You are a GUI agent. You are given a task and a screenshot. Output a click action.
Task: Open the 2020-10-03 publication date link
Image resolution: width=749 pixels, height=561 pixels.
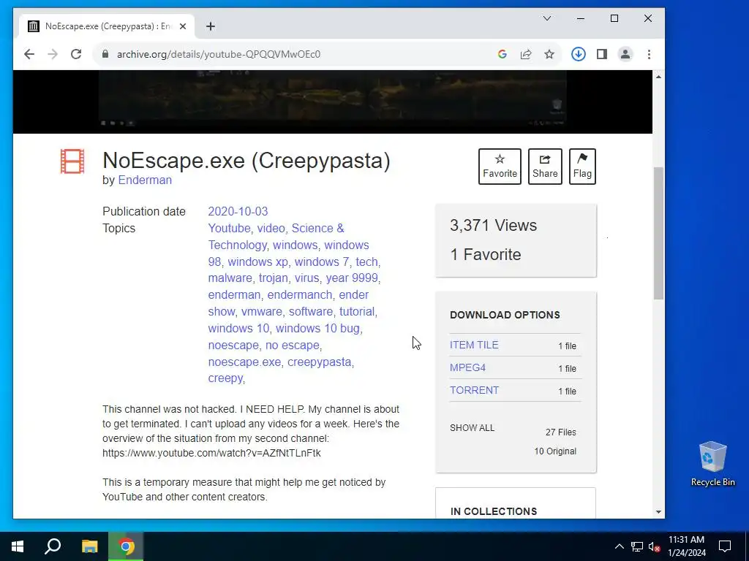point(238,211)
